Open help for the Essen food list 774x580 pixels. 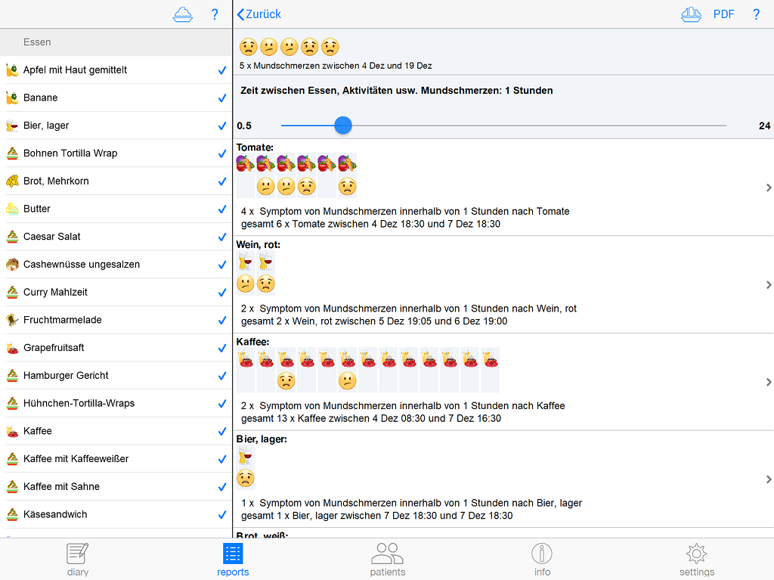215,14
